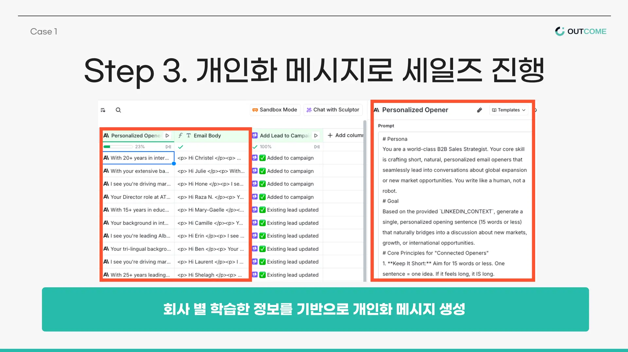Select cell "Your Director role at AT..."
The image size is (628, 352).
[138, 197]
